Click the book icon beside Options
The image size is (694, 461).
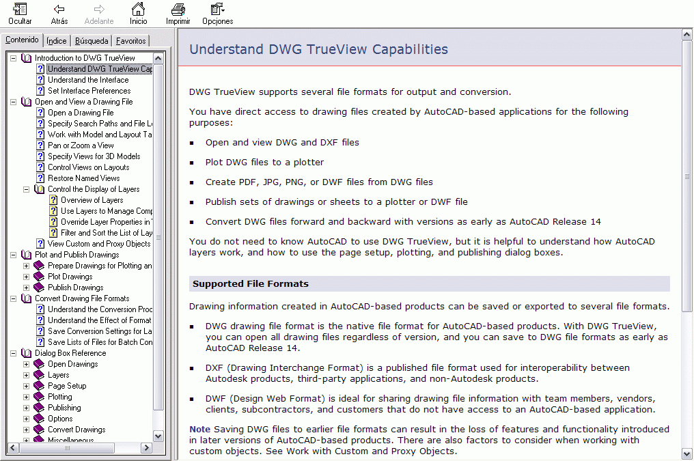coord(40,419)
